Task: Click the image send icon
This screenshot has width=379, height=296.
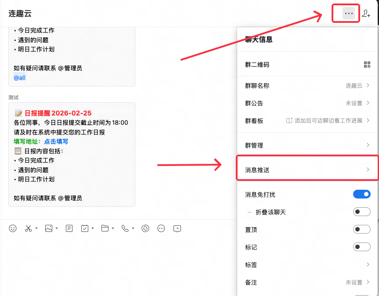Action: coord(49,228)
